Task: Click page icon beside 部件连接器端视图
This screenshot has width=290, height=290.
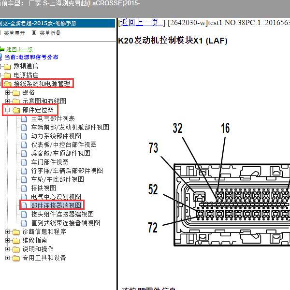Action: [24, 206]
